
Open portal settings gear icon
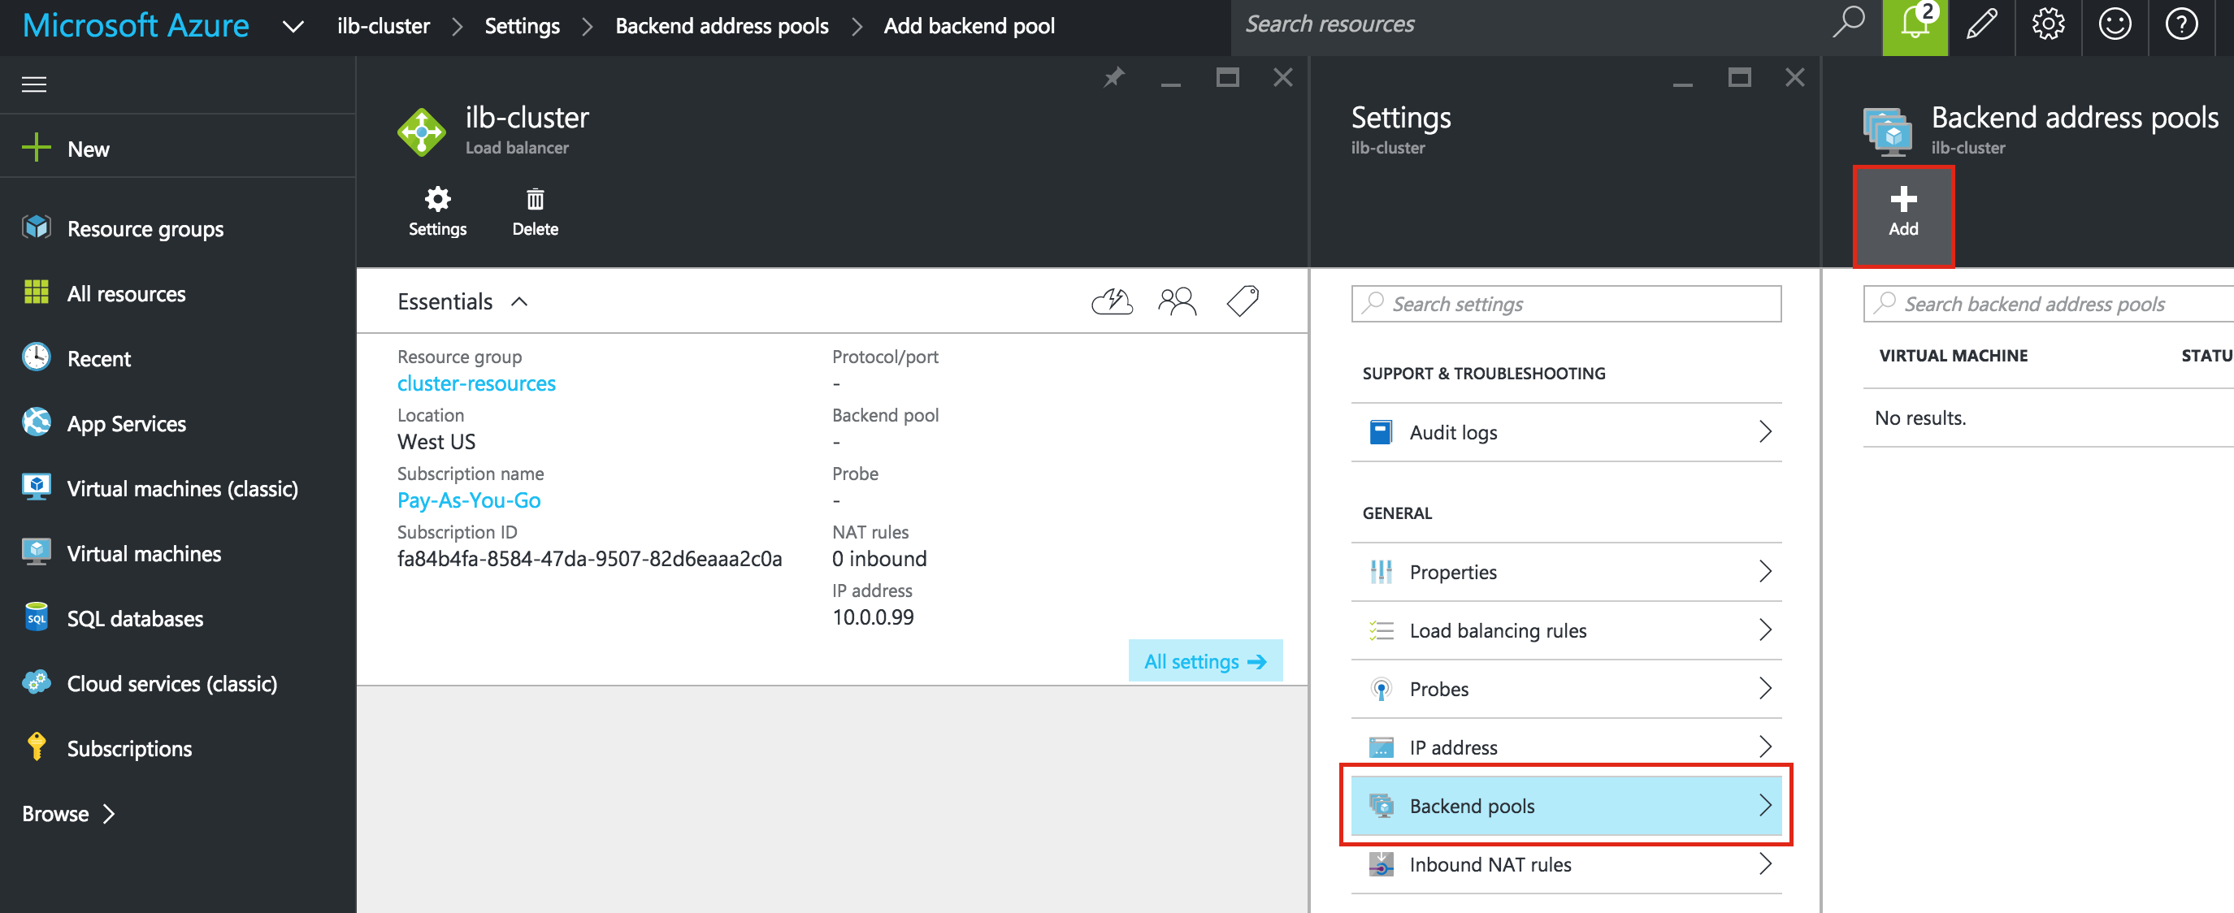coord(2048,26)
